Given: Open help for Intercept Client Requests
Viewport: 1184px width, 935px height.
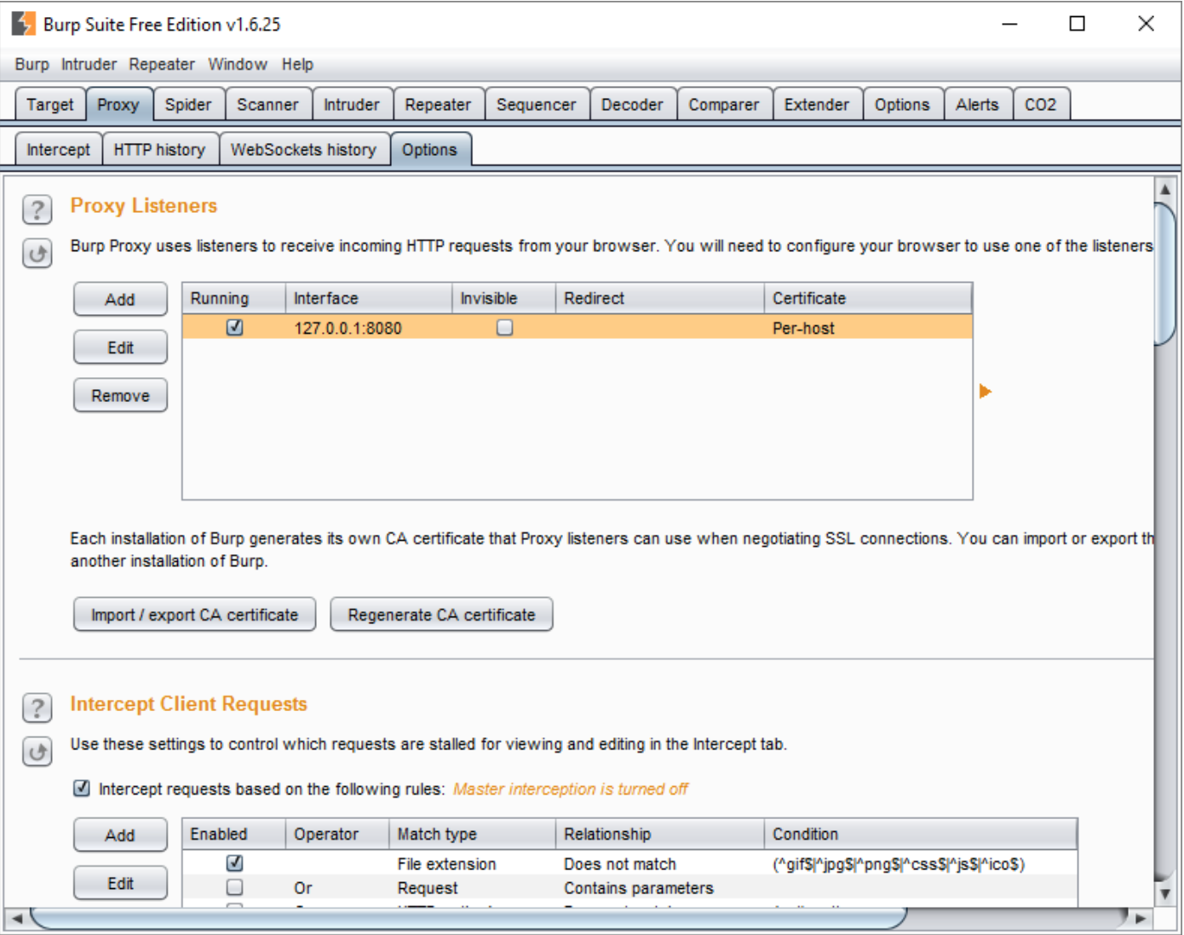Looking at the screenshot, I should point(37,708).
